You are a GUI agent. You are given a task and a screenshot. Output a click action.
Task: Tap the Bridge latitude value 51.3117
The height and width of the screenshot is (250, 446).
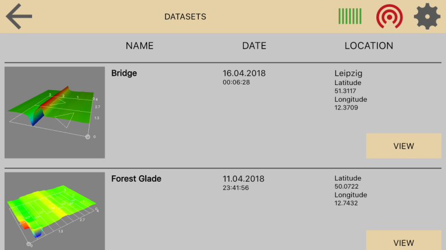point(346,91)
